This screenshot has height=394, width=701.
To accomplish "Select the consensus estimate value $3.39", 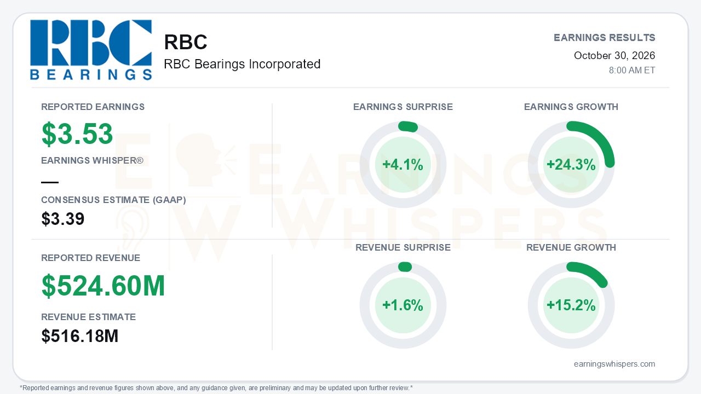I will [x=63, y=219].
